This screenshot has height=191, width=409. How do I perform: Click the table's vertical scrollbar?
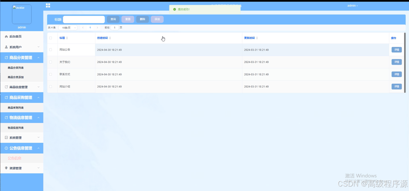405,63
